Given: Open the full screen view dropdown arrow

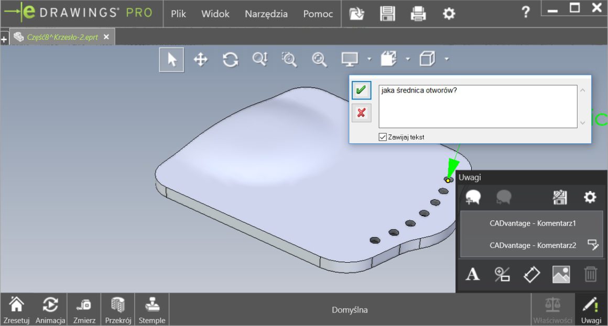Looking at the screenshot, I should (x=370, y=60).
